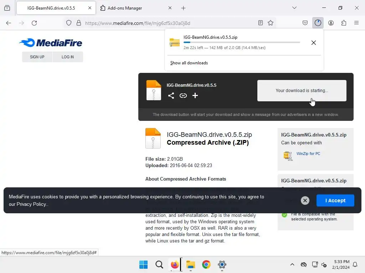Select the IGG-BeamNG.drive.v0.5.5 tab

[x=56, y=8]
